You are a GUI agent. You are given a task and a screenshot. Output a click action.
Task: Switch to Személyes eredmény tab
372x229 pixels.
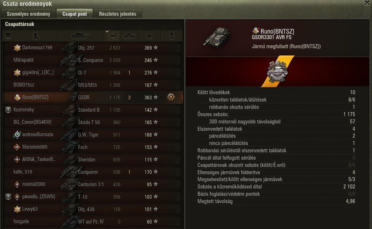pyautogui.click(x=28, y=14)
